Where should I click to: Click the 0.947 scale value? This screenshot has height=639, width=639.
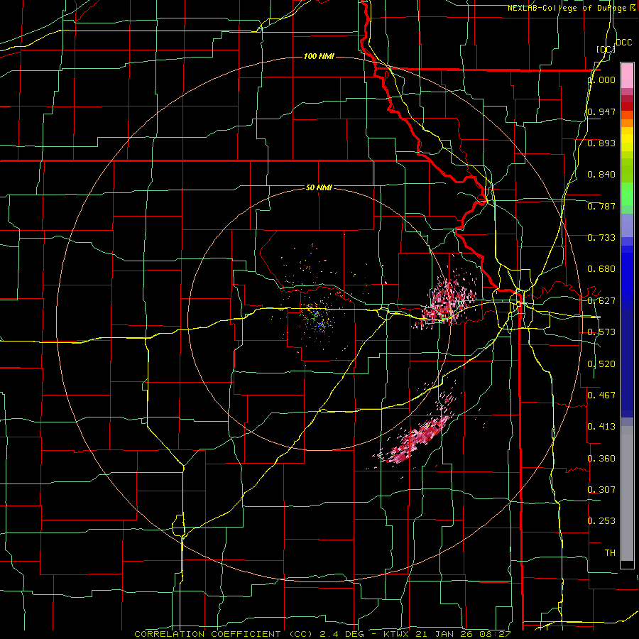(x=601, y=111)
